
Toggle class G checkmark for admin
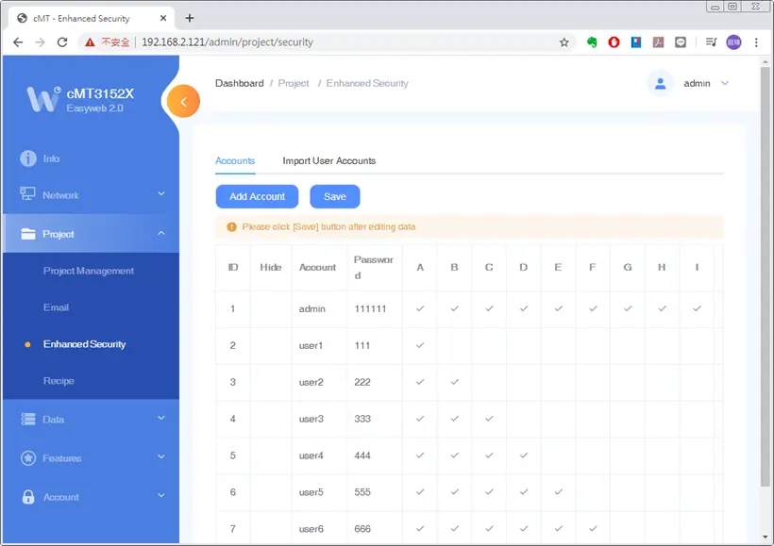(628, 308)
